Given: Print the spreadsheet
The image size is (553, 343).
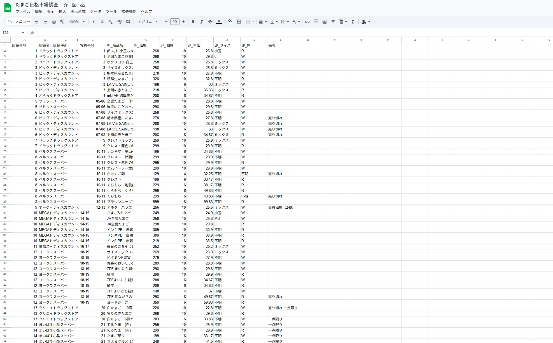Looking at the screenshot, I should (x=54, y=22).
